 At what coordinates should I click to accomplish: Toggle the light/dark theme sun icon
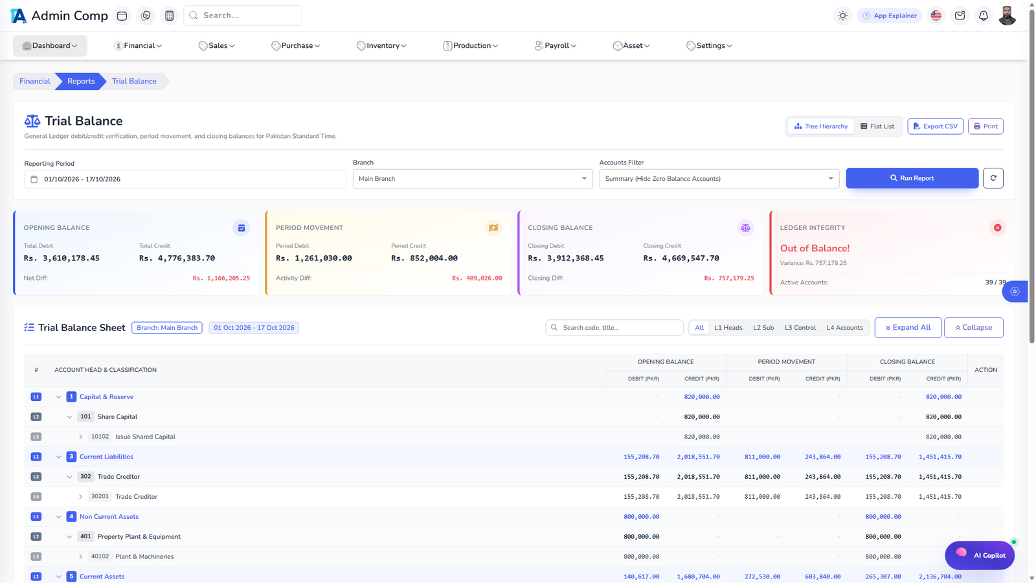[x=842, y=16]
